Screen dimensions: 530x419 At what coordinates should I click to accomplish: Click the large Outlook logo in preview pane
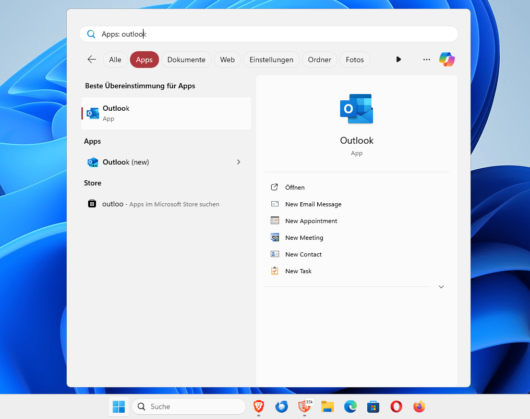(x=357, y=109)
